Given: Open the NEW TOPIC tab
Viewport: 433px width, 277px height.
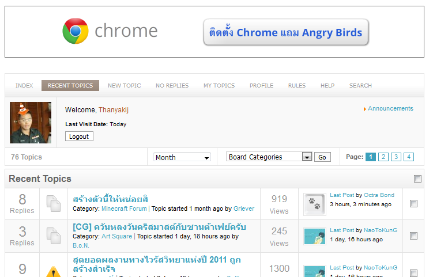Looking at the screenshot, I should coord(125,86).
